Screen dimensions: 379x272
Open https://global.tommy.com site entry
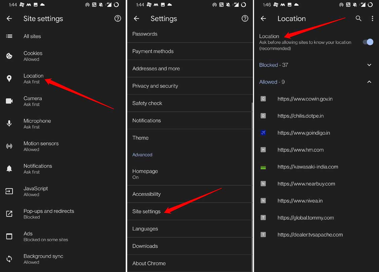click(x=316, y=218)
